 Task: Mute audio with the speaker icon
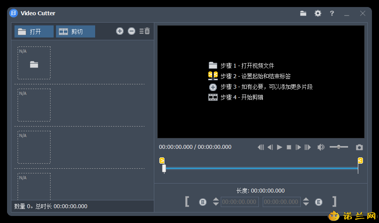321,147
